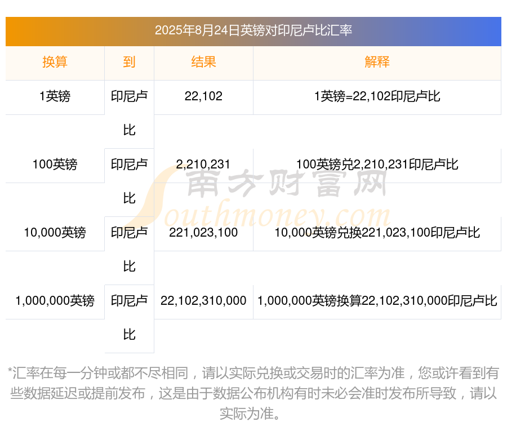This screenshot has width=507, height=431.
Task: Click the result value 221,023,100
Action: coord(203,233)
